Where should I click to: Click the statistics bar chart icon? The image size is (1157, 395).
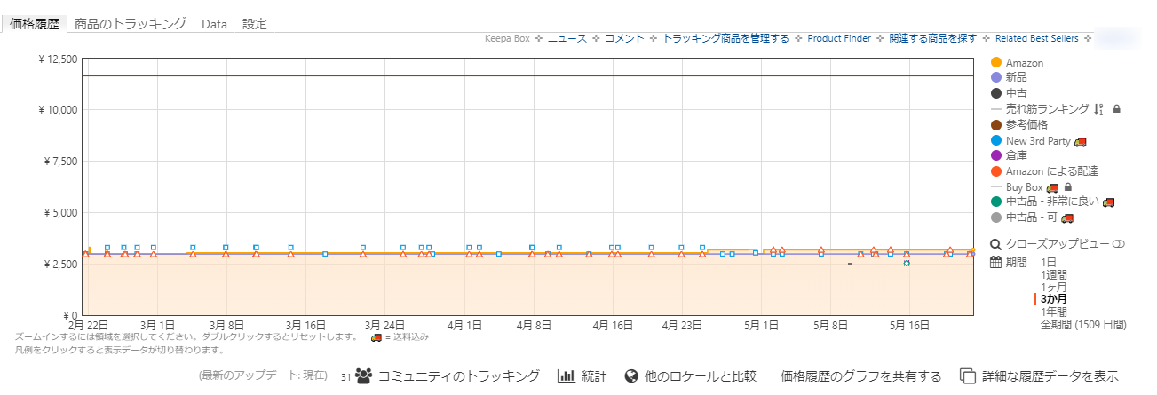click(x=566, y=376)
